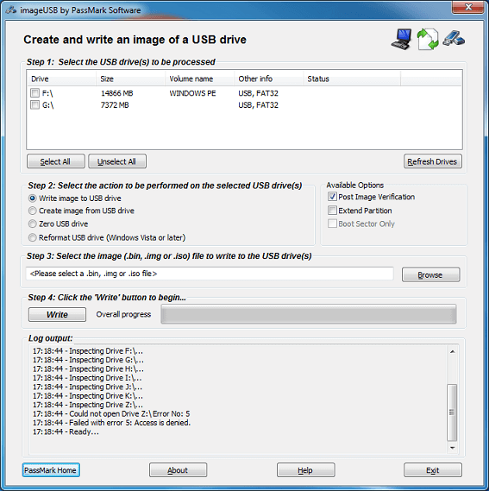Viewport: 489px width, 491px height.
Task: Choose Reformat USB drive radio button
Action: [x=32, y=237]
